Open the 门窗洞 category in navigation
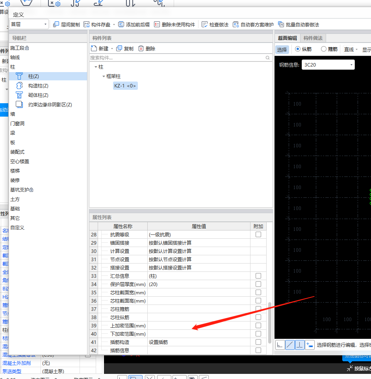Viewport: 371px width, 379px height. click(x=17, y=124)
